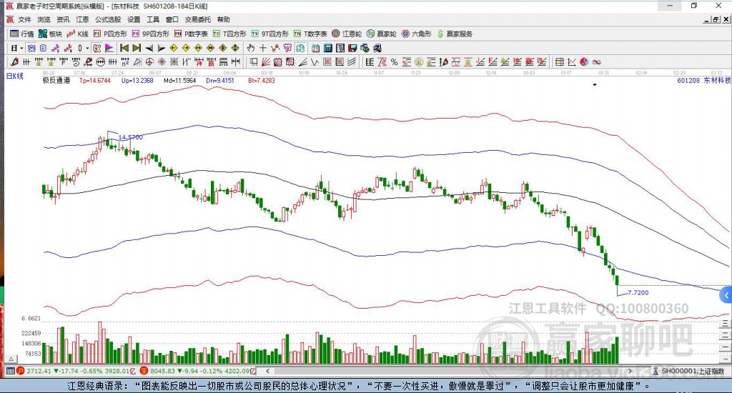Viewport: 732px width, 393px height.
Task: Open the calculator icon
Action: (x=327, y=48)
